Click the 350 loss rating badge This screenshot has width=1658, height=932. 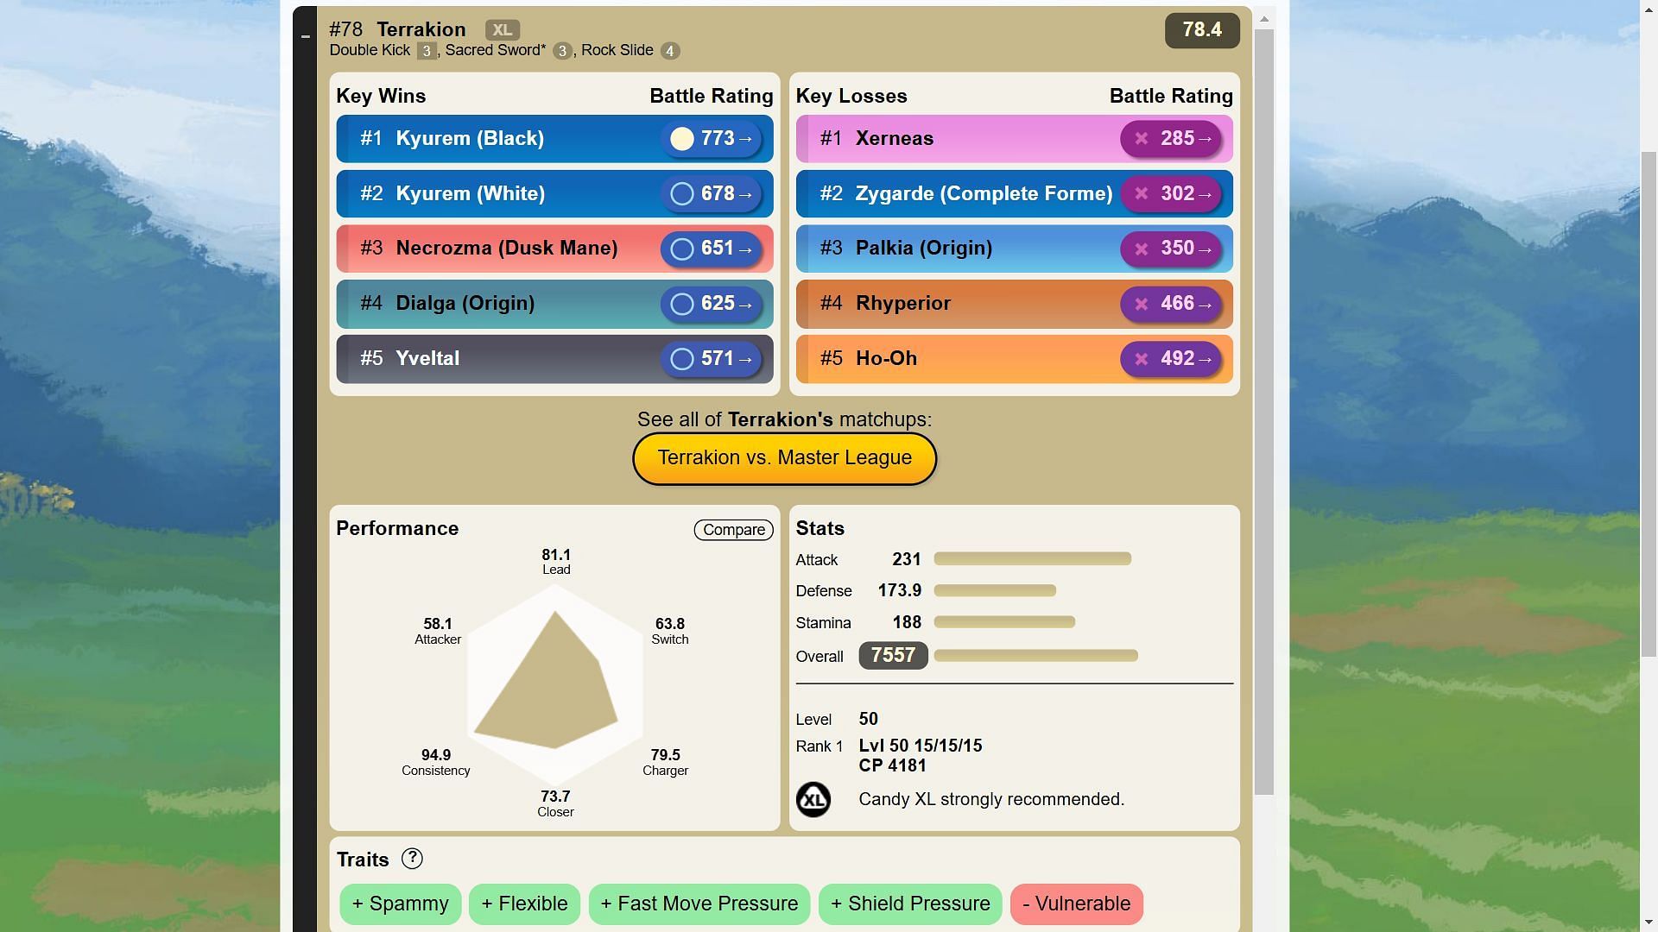[x=1171, y=249]
